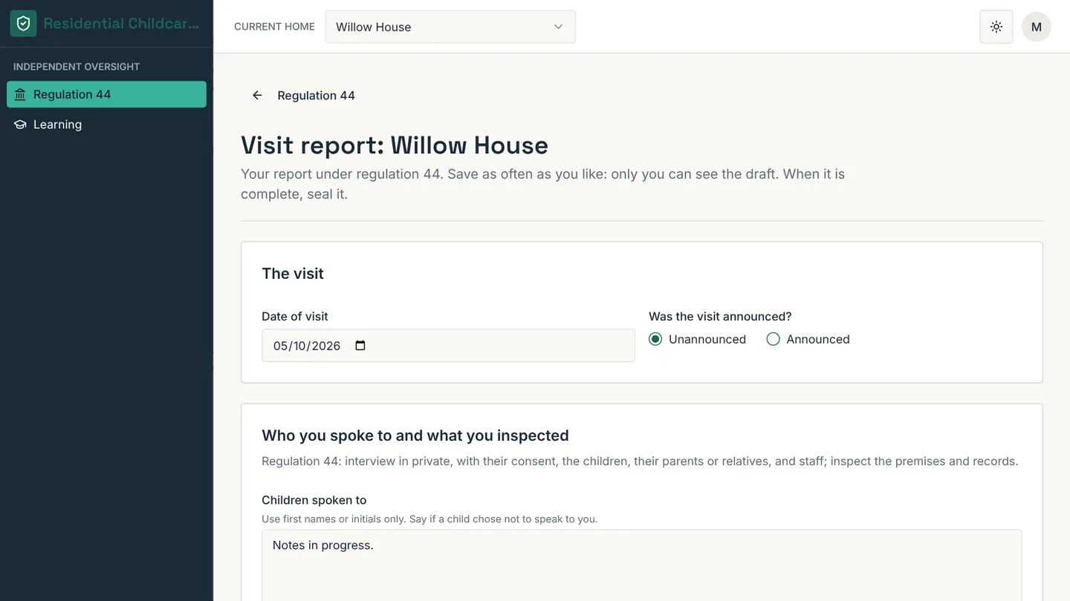Click the Visit report: Willow House heading
This screenshot has height=601, width=1070.
(x=395, y=145)
